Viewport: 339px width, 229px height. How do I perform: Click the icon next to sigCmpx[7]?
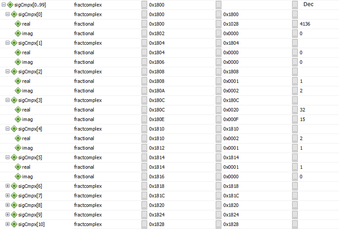tap(14, 196)
